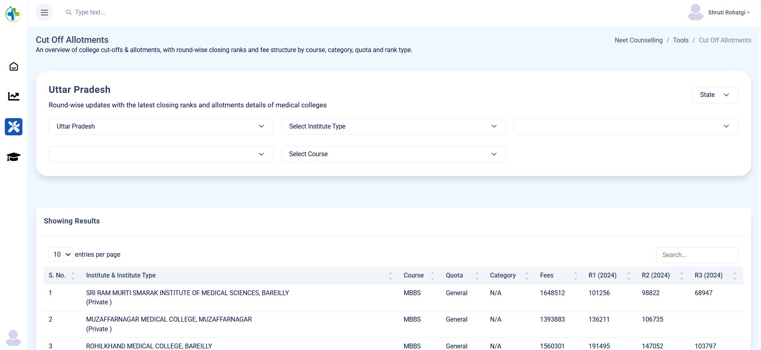
Task: Click R3 rank 103797
Action: (x=705, y=346)
